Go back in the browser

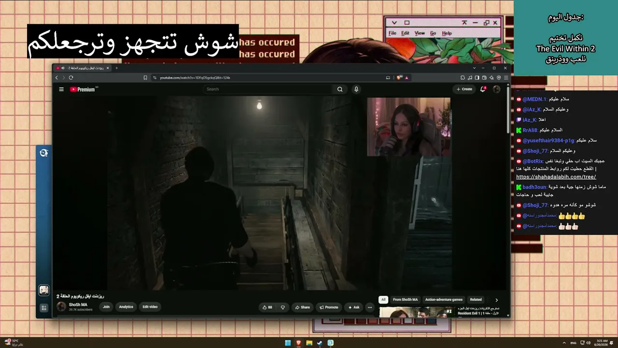[x=57, y=77]
